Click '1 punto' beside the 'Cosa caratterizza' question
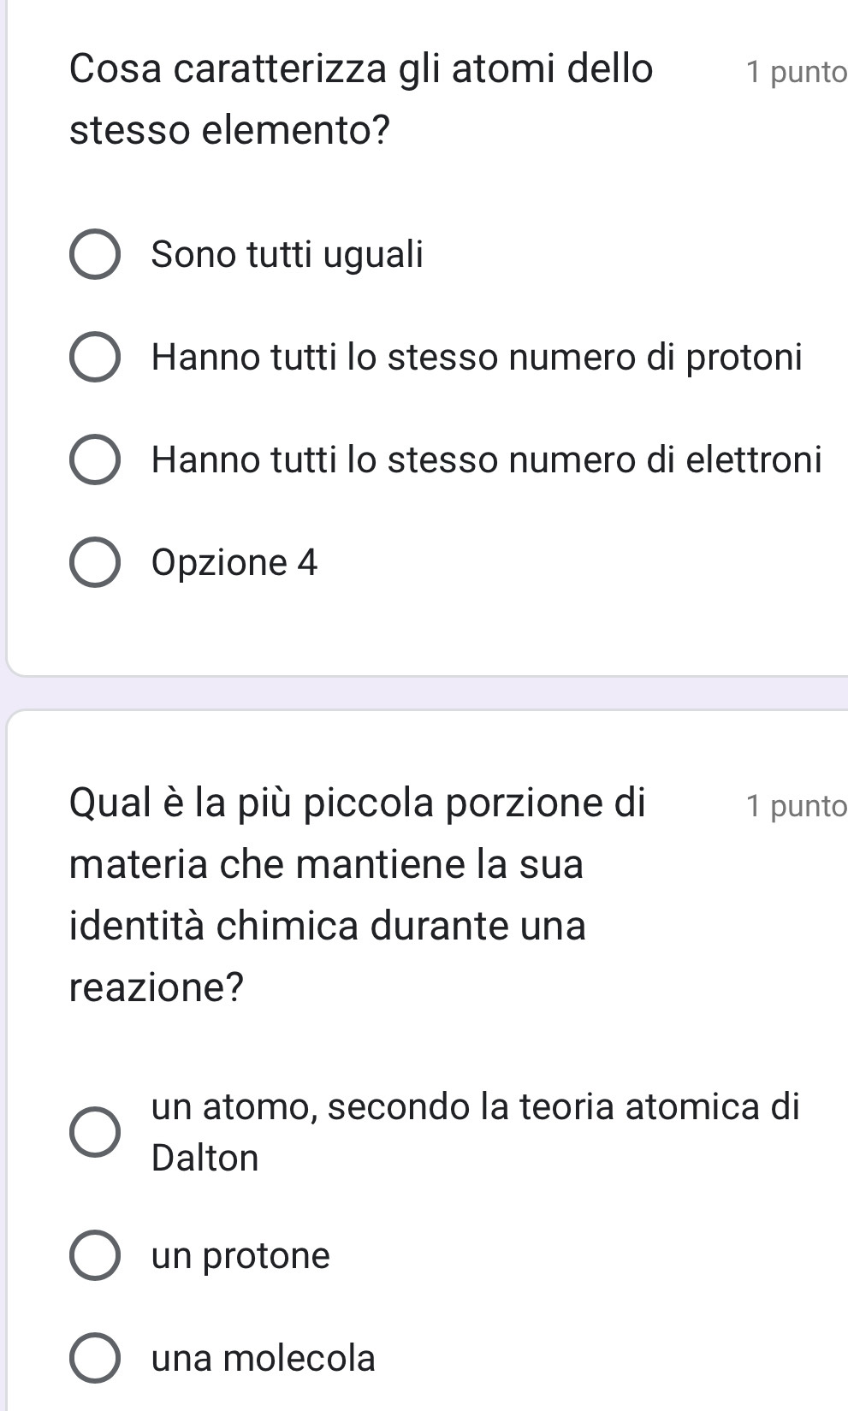Screen dimensions: 848x1411 click(795, 73)
